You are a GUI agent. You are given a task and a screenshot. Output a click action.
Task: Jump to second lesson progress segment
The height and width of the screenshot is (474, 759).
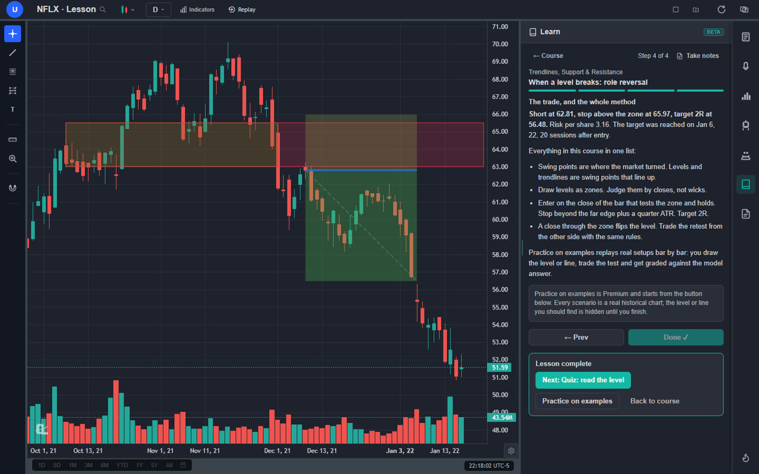click(x=601, y=91)
